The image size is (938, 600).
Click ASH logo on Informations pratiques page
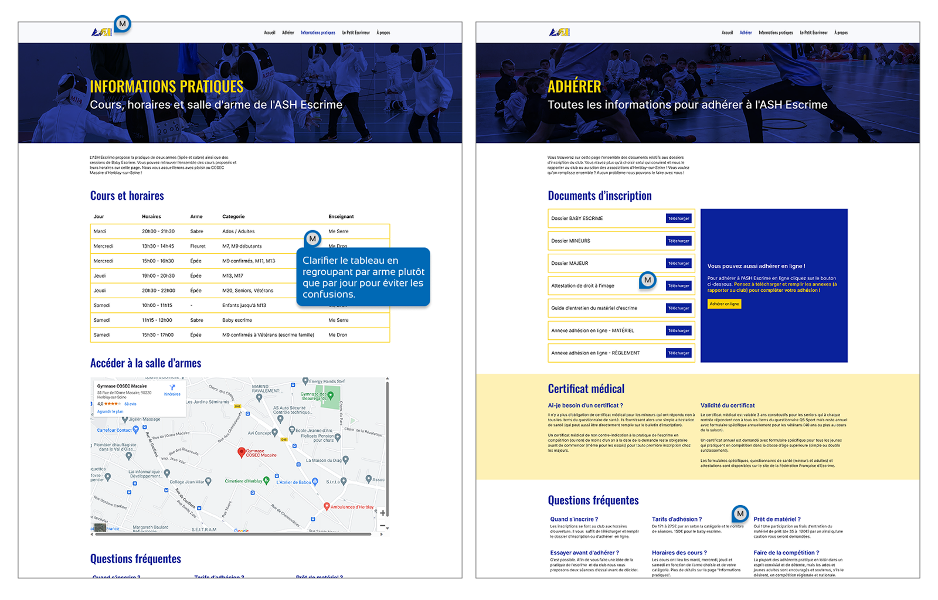101,32
